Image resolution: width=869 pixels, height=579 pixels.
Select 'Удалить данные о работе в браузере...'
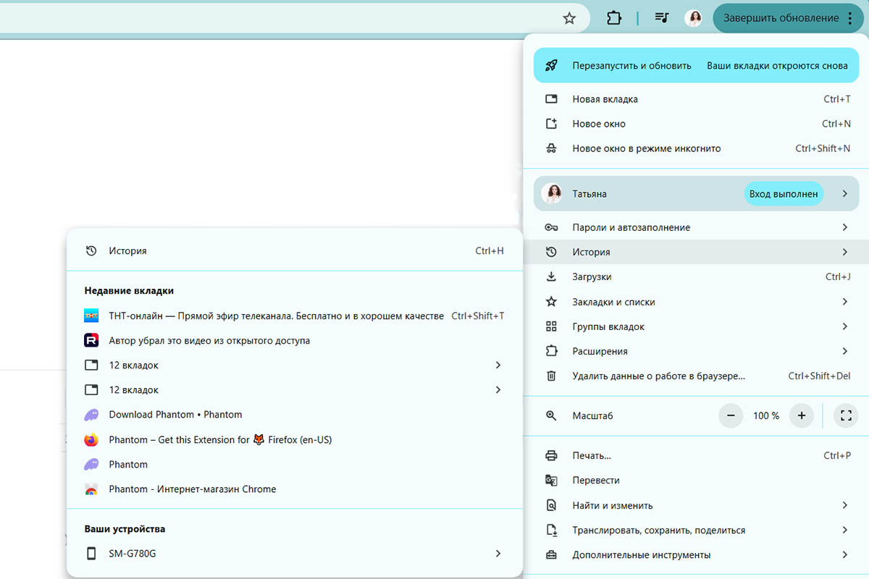click(x=696, y=376)
